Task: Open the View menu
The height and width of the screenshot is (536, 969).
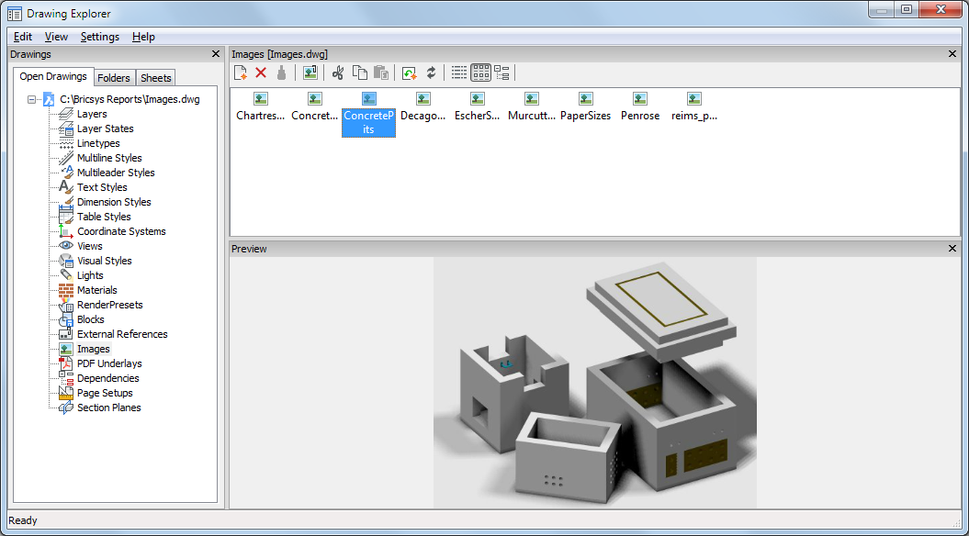Action: click(56, 37)
